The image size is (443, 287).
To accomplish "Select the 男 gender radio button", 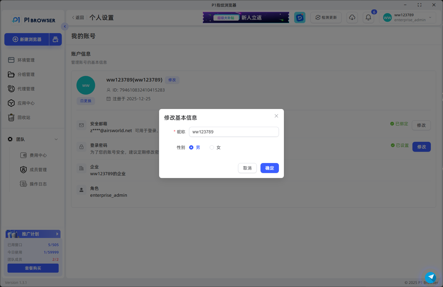I will 191,147.
